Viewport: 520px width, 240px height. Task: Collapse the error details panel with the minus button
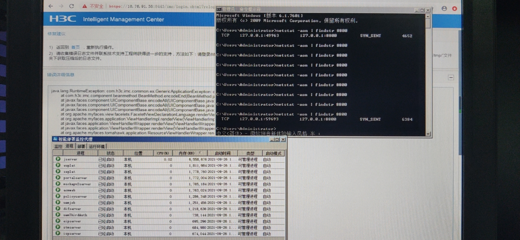tap(451, 78)
